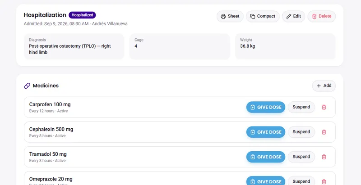Click the Medicines pill icon
The image size is (361, 185).
pyautogui.click(x=27, y=86)
